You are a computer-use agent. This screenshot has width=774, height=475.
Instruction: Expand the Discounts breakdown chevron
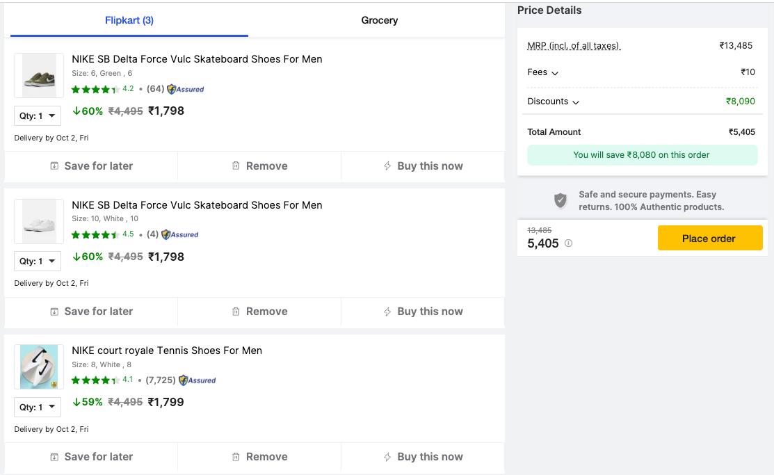576,102
